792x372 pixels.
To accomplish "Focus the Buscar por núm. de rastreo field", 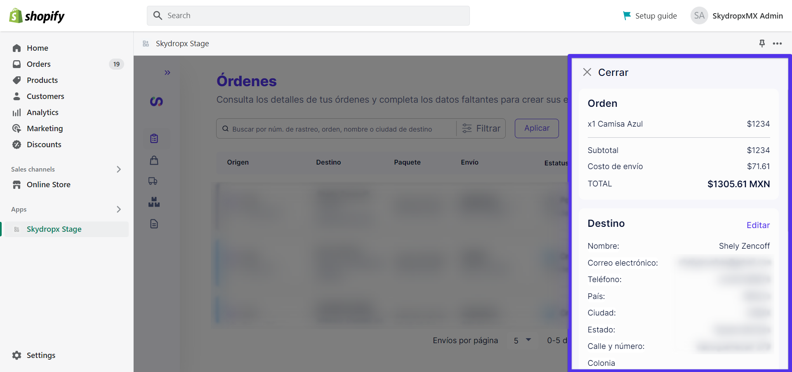I will 336,129.
